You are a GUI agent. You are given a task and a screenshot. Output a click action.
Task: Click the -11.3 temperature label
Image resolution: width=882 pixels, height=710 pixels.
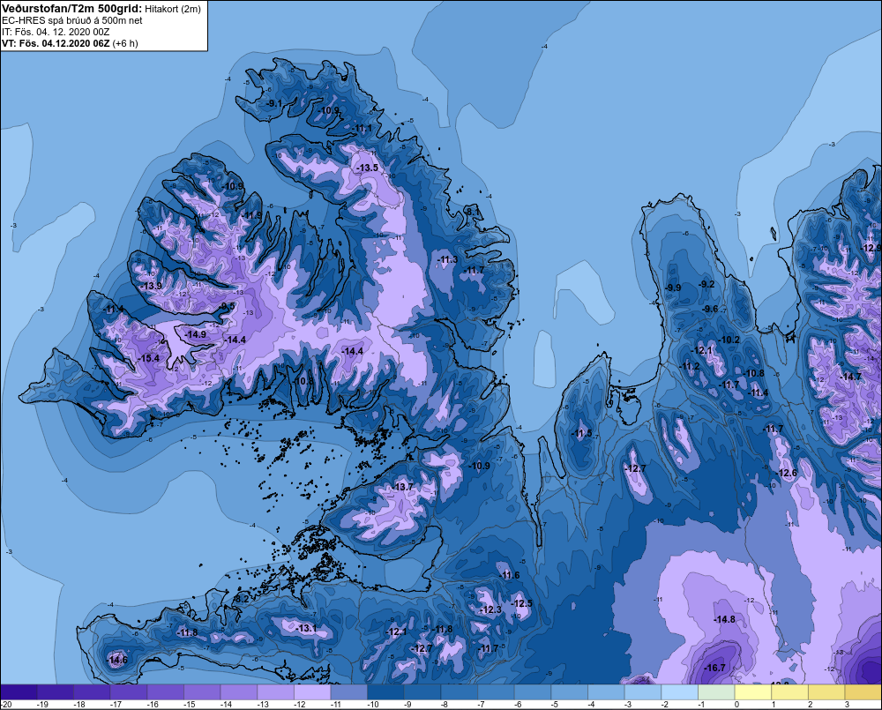point(448,260)
